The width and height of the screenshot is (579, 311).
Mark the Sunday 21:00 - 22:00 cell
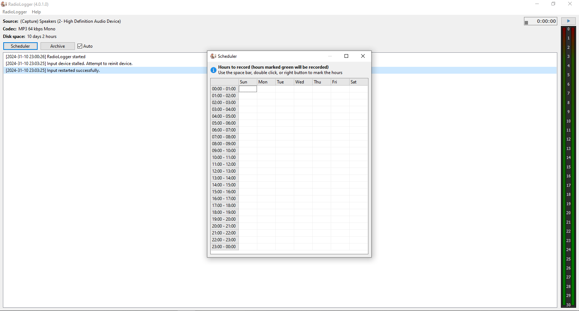click(x=248, y=233)
